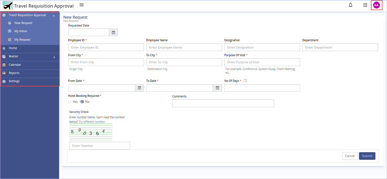Go to Home in the sidebar
Image resolution: width=387 pixels, height=179 pixels.
[x=13, y=48]
